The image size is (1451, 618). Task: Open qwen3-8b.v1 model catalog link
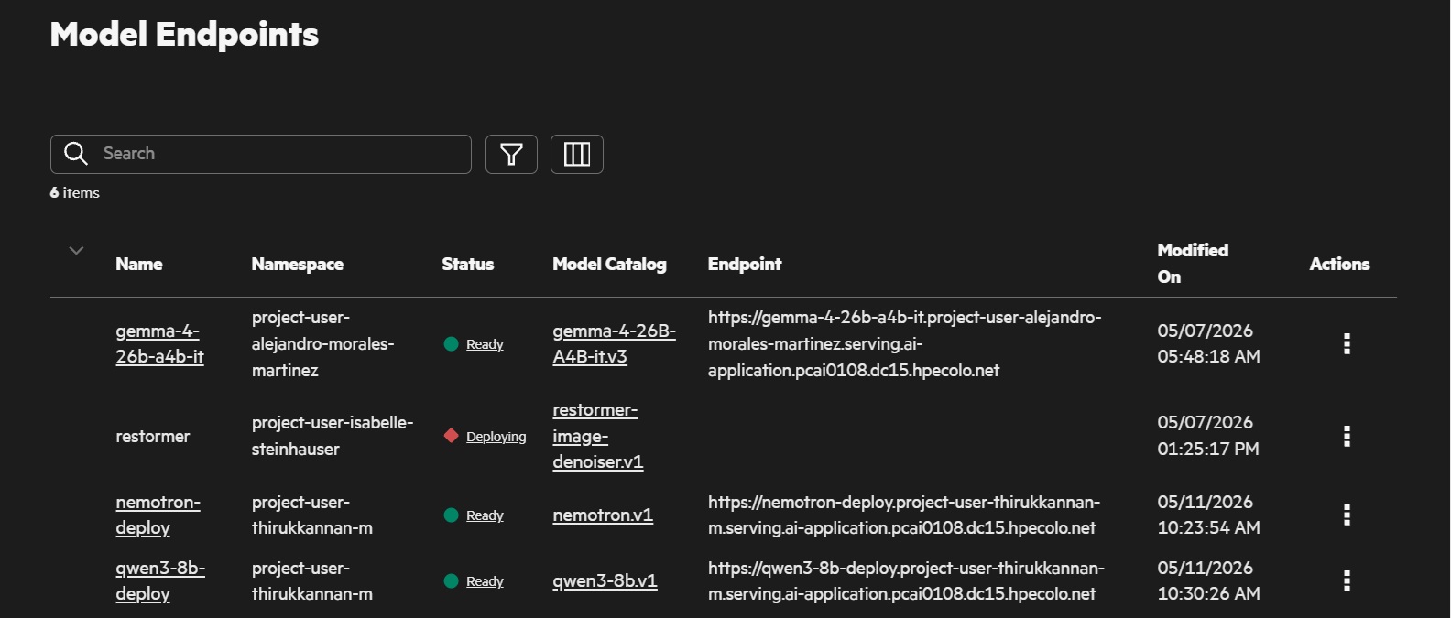[605, 581]
